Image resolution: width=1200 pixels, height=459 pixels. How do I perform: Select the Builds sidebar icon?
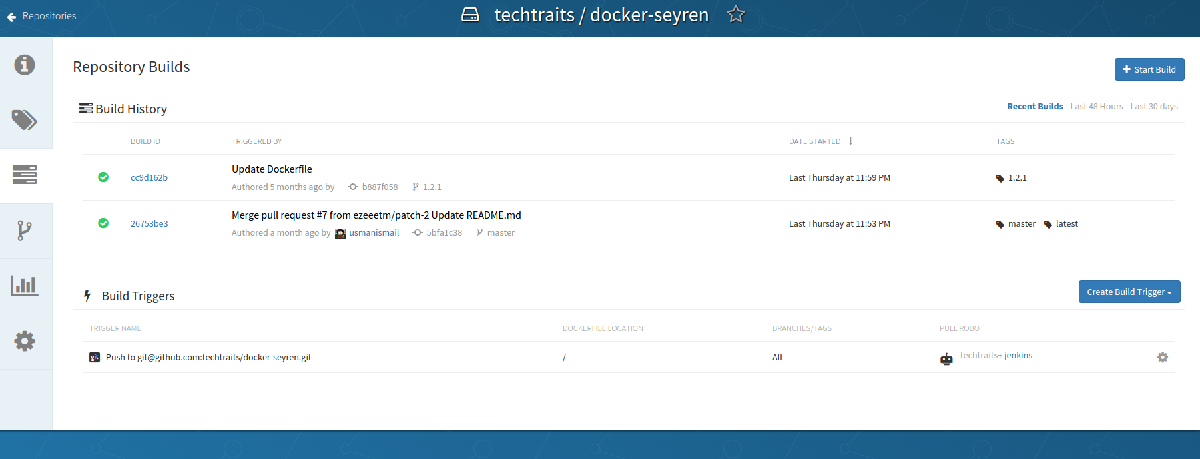[x=25, y=175]
